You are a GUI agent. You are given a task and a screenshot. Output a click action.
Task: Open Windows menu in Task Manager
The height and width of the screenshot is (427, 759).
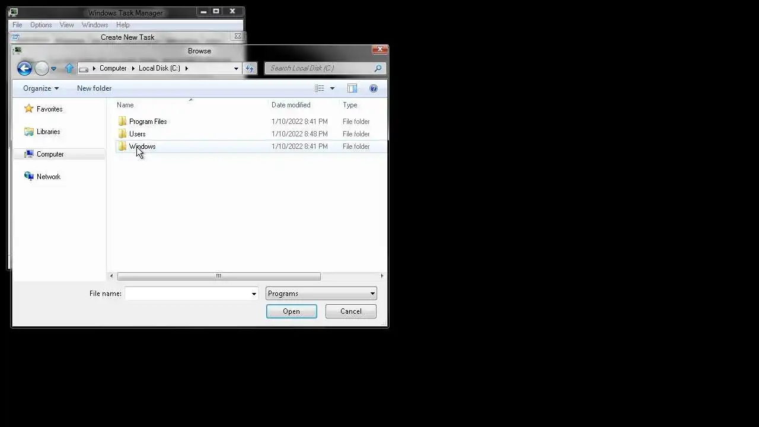[x=95, y=25]
